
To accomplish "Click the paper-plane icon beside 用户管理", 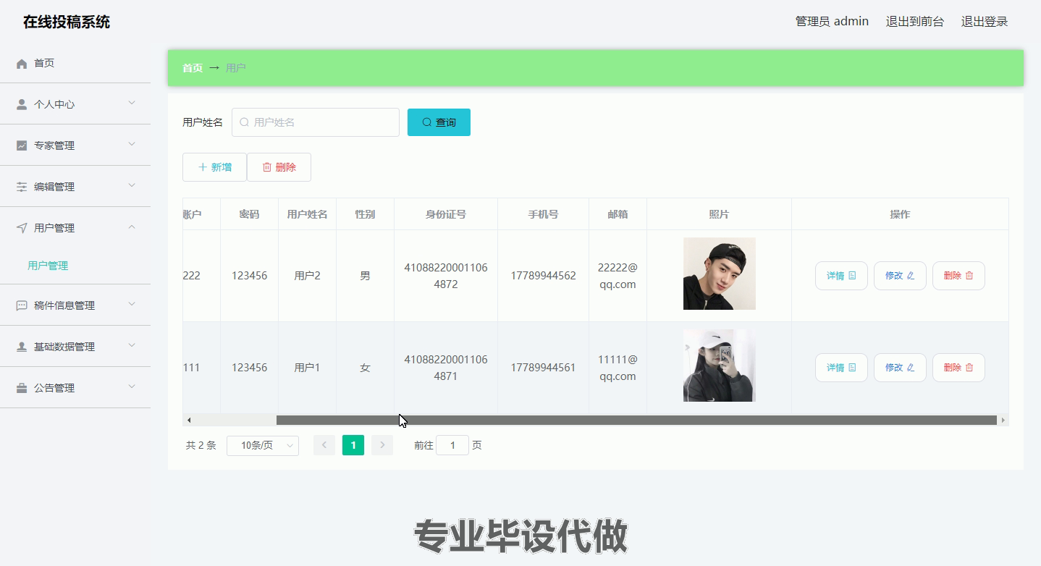I will tap(22, 228).
